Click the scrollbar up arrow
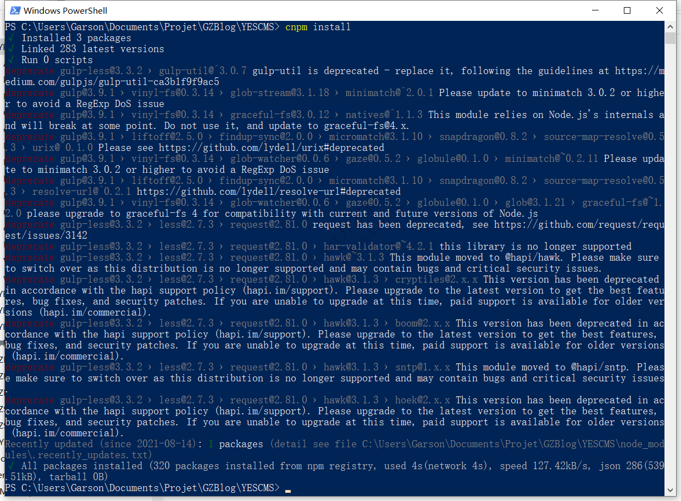This screenshot has width=681, height=501. point(670,26)
